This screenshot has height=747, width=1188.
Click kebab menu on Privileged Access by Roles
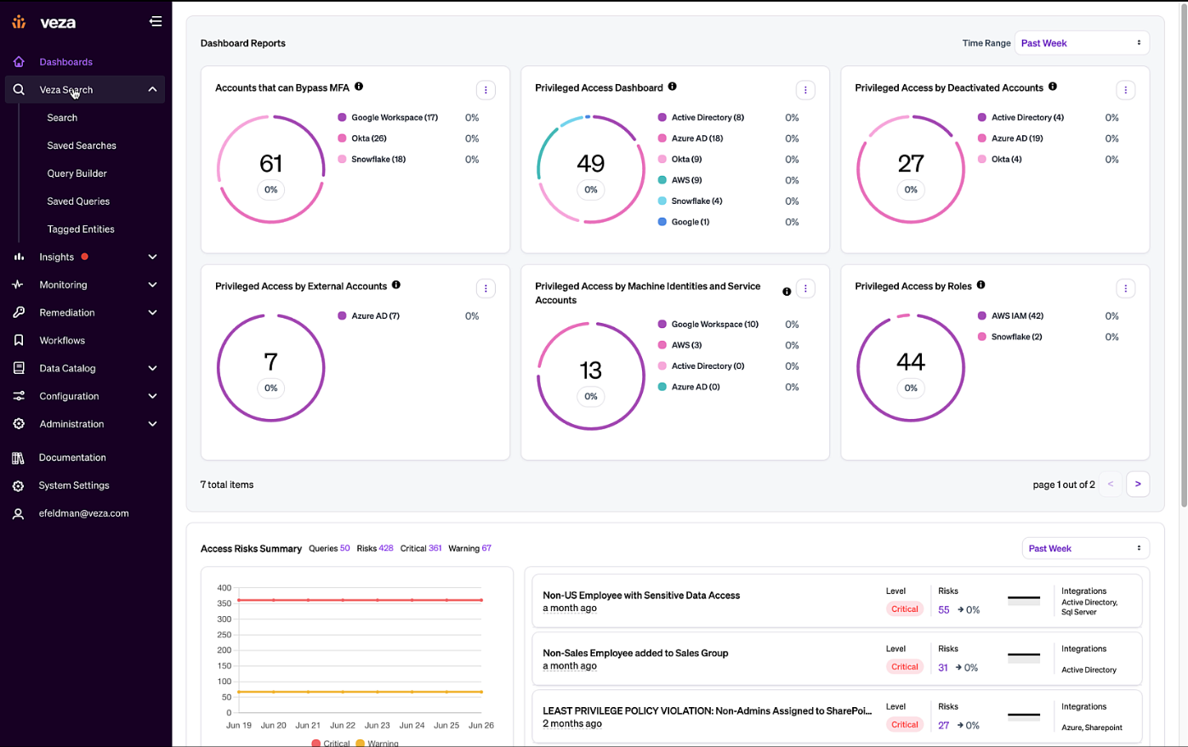coord(1125,289)
